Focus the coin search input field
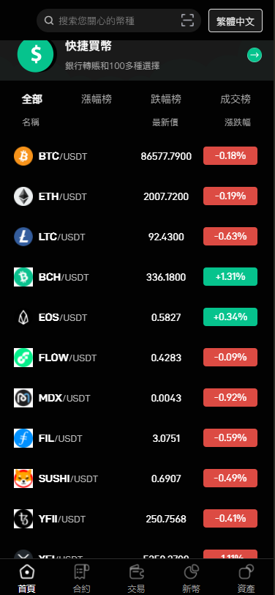 coord(118,21)
